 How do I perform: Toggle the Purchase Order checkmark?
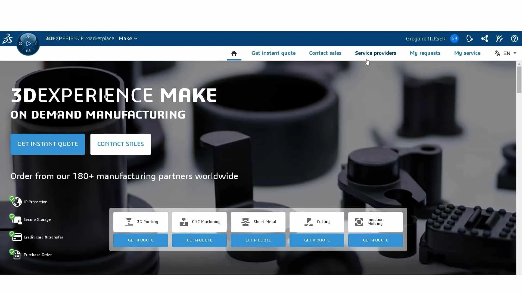point(11,251)
